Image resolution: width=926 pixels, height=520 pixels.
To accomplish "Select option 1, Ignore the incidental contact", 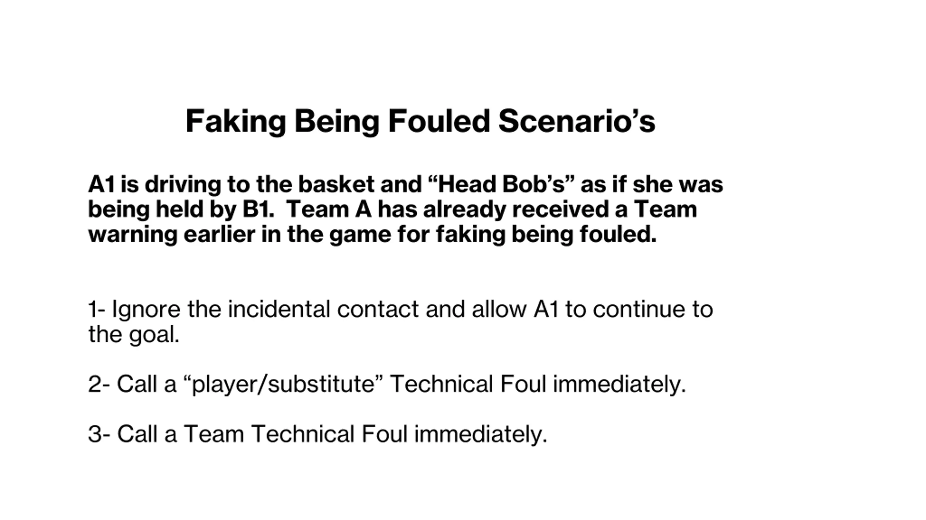I will click(400, 309).
